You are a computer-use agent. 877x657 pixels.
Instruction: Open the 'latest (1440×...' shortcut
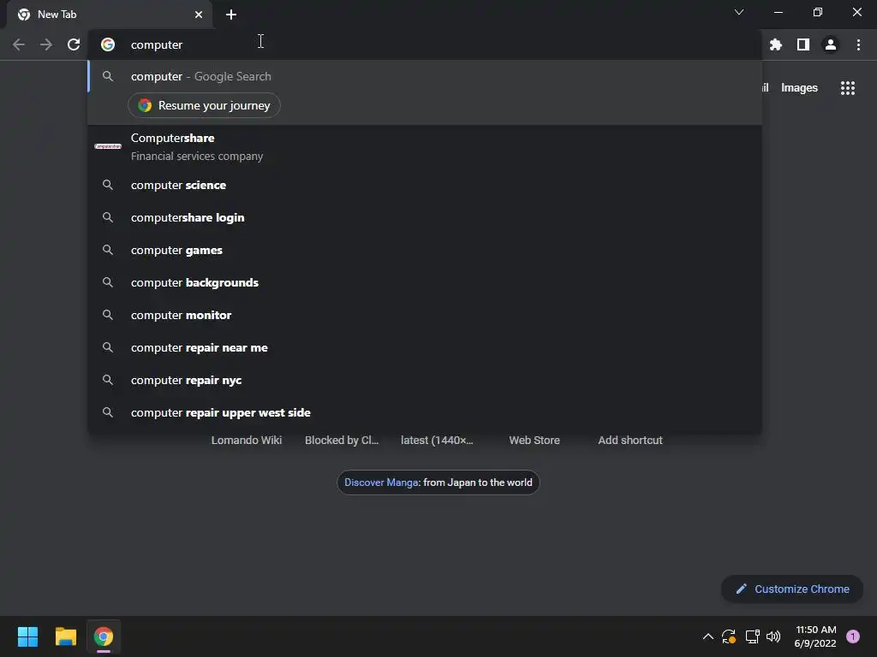tap(437, 441)
